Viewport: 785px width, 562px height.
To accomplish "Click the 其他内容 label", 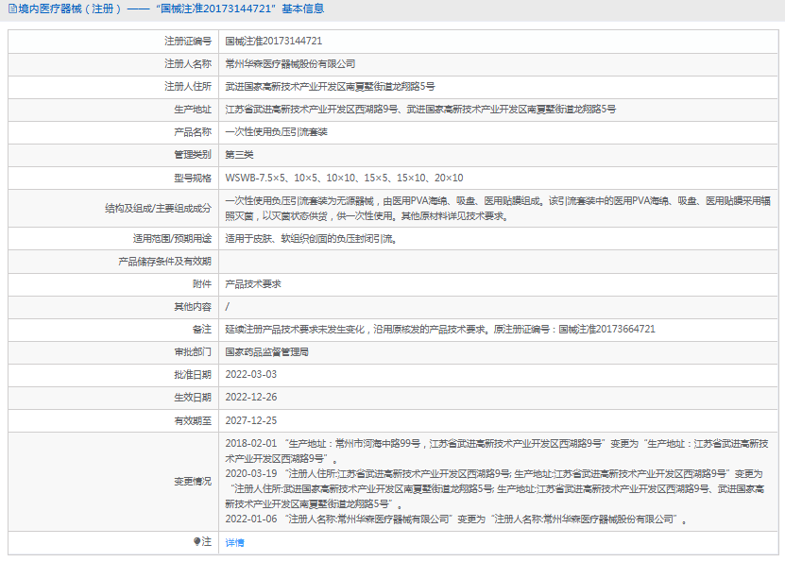I will click(193, 307).
